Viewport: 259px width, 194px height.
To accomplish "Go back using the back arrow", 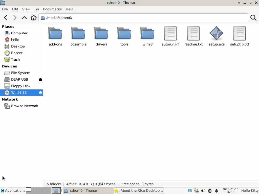I will pos(6,18).
